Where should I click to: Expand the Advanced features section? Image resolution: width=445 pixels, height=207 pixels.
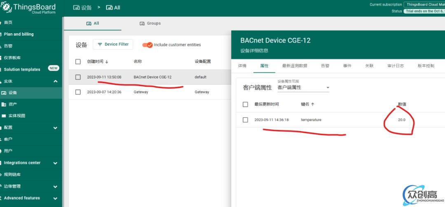click(x=55, y=198)
